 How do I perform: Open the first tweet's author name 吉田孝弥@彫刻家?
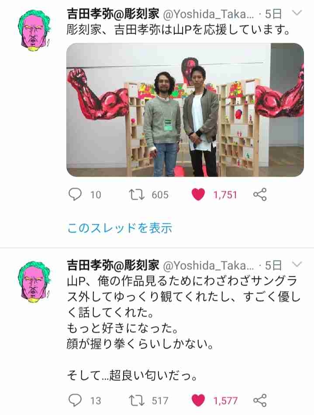113,14
